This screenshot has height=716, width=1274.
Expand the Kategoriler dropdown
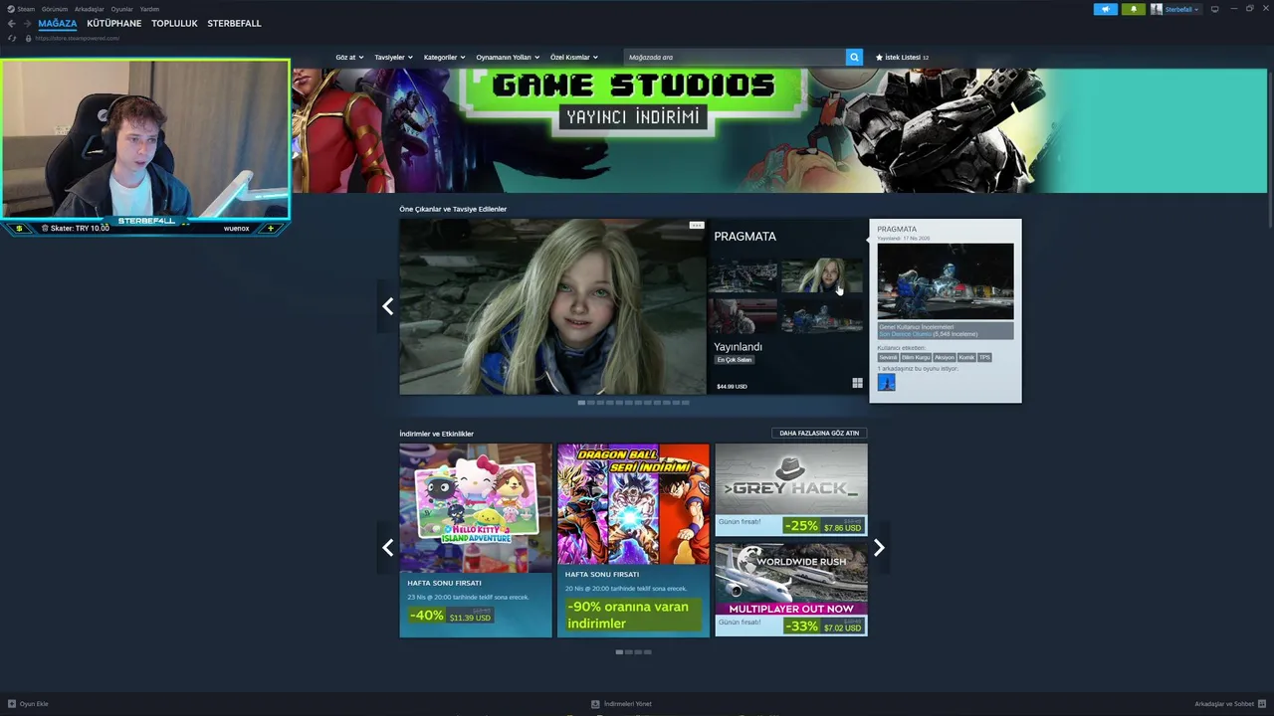coord(444,58)
